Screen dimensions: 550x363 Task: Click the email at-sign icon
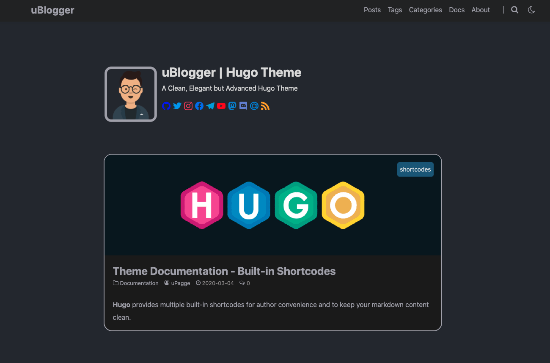[x=254, y=106]
